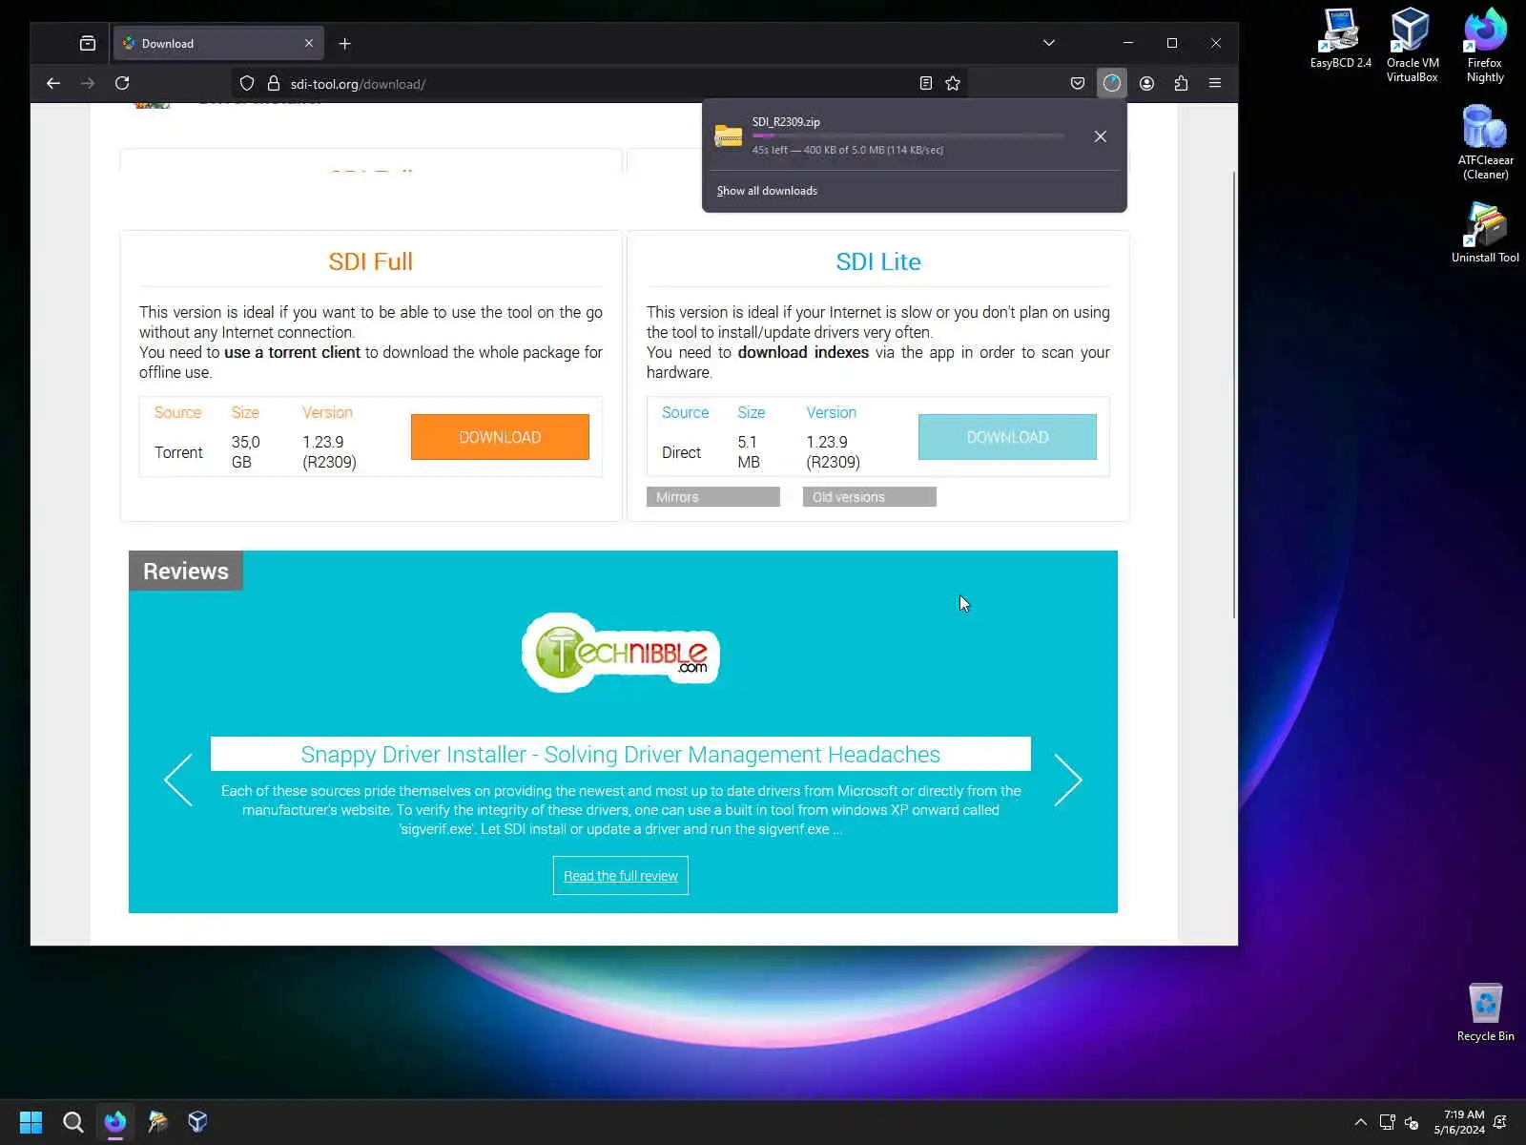Click the SDI Lite heading
The image size is (1526, 1145).
[878, 261]
